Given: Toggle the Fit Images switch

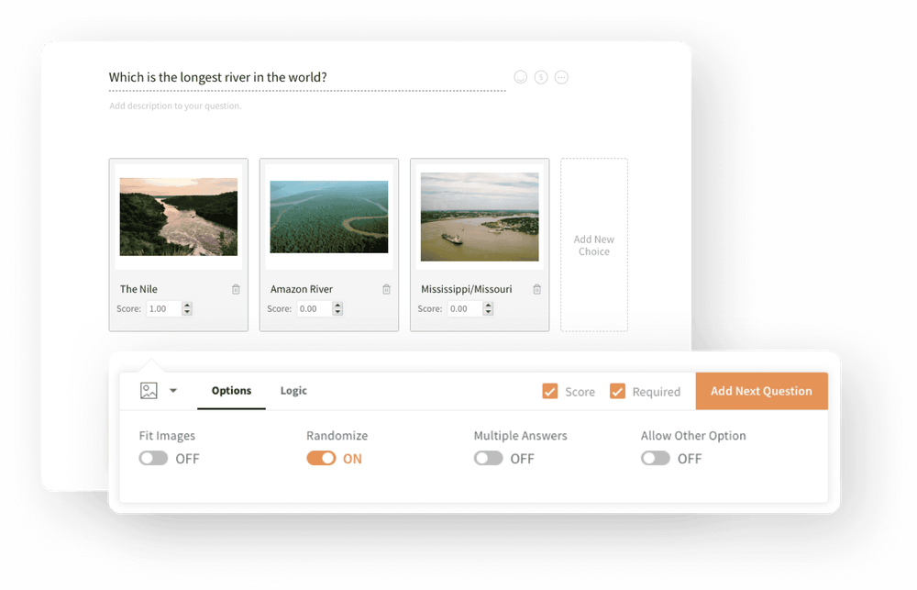Looking at the screenshot, I should pos(153,458).
